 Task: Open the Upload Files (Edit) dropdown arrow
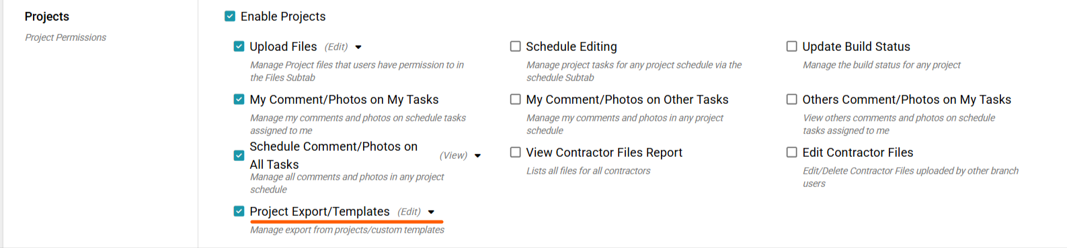(358, 47)
